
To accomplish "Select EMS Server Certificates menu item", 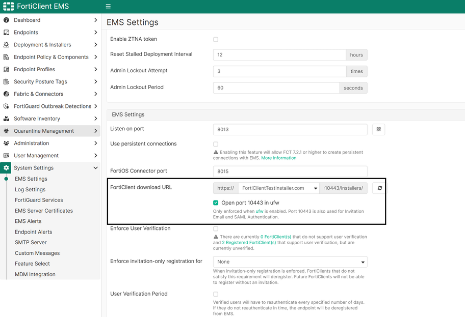I will click(44, 211).
